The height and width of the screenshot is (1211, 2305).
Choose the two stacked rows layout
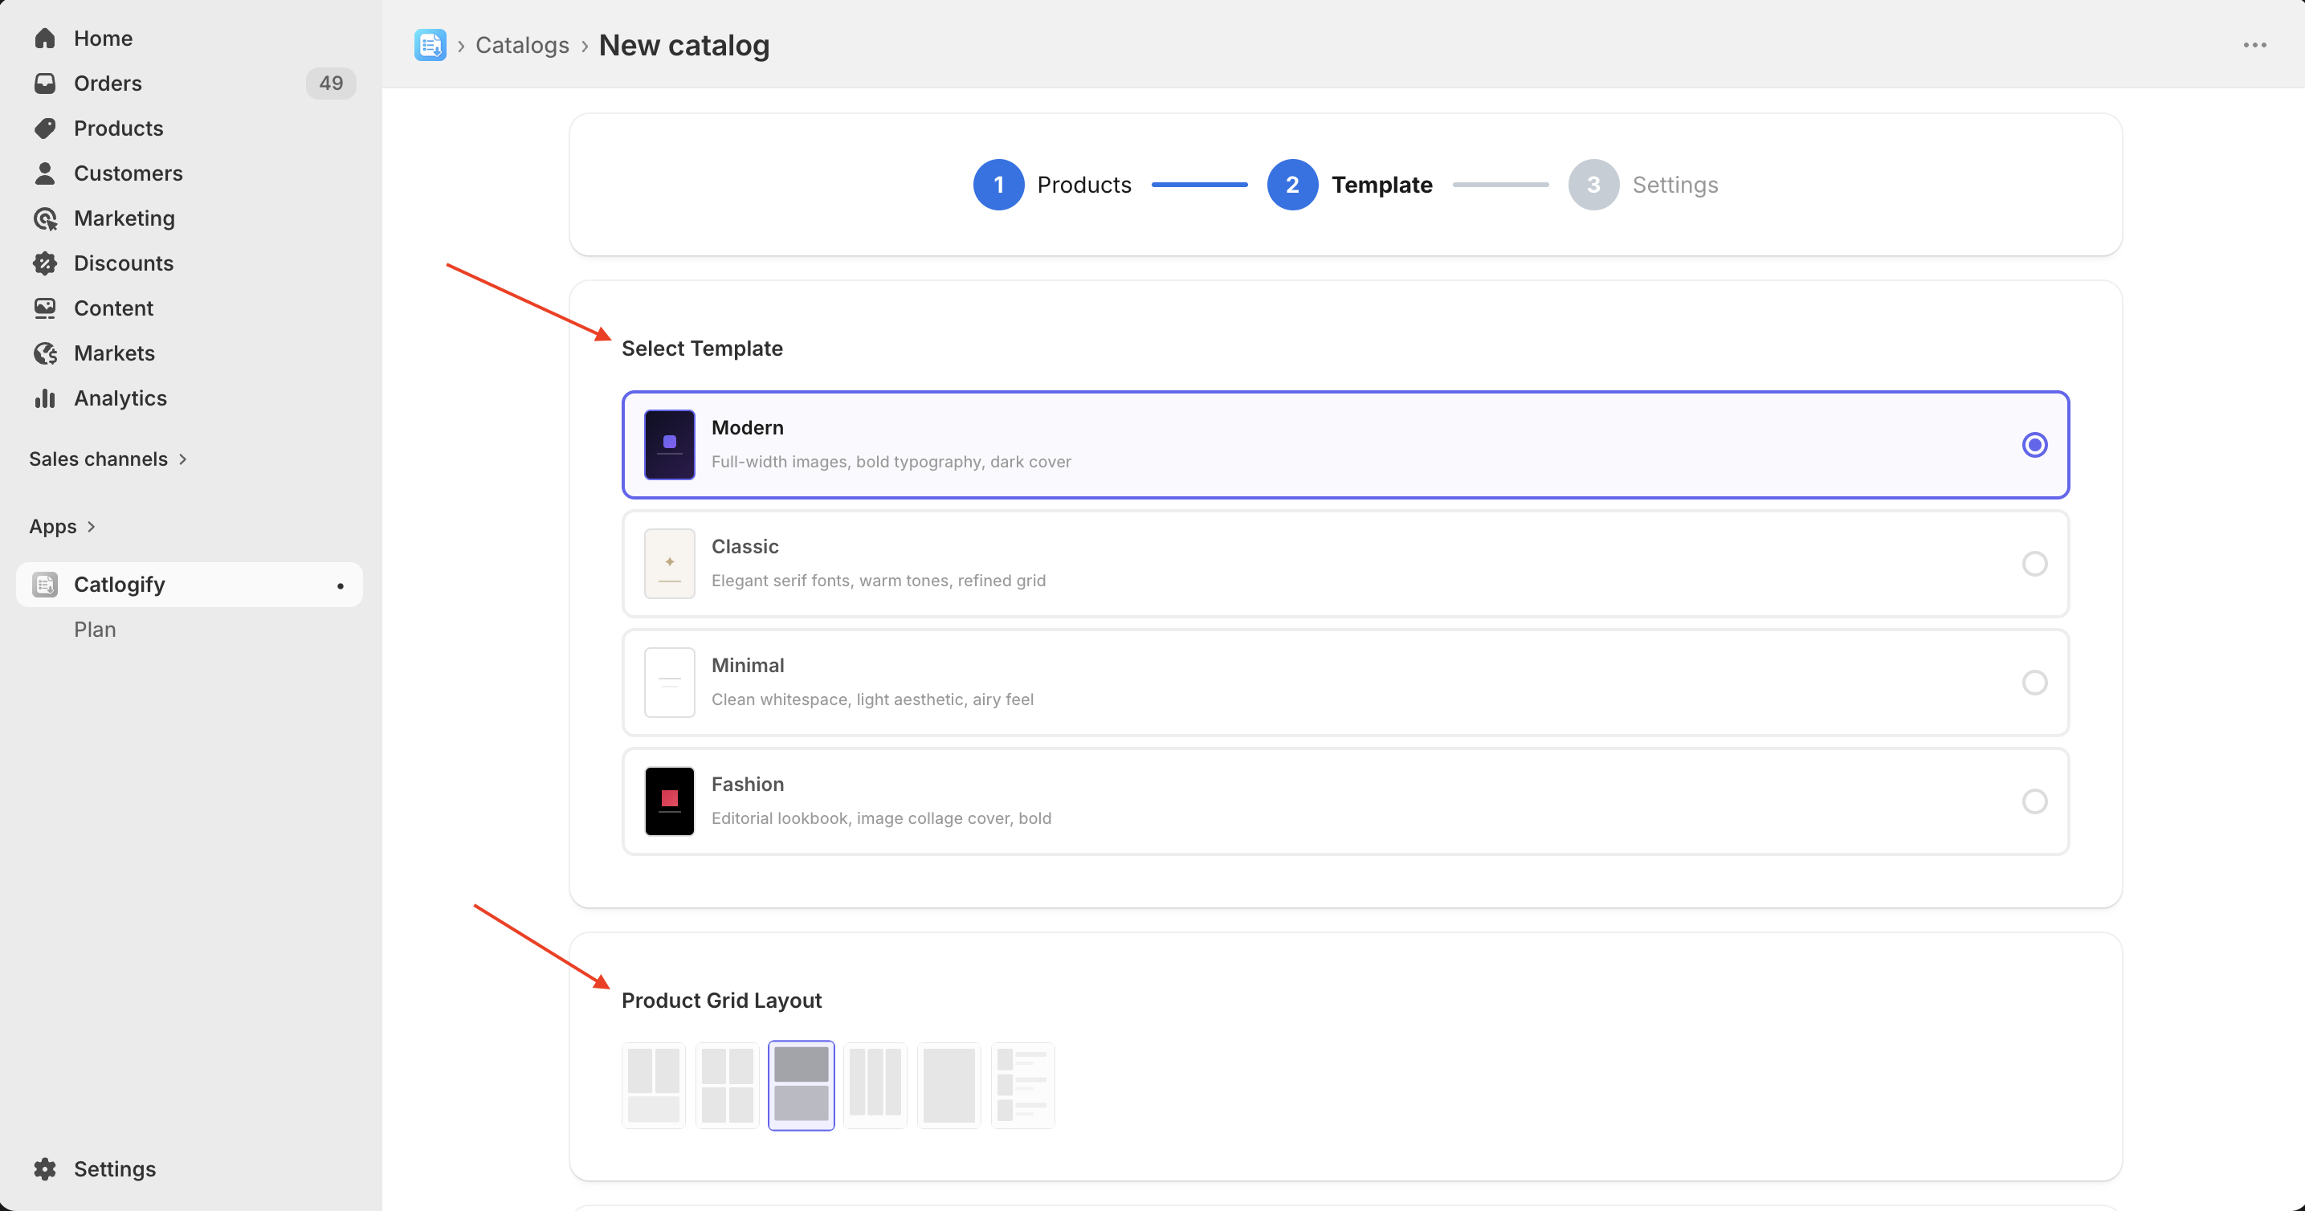801,1085
